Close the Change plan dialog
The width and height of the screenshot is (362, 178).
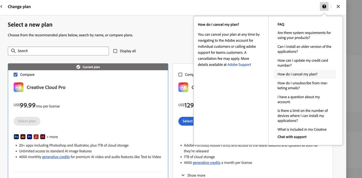coord(338,6)
